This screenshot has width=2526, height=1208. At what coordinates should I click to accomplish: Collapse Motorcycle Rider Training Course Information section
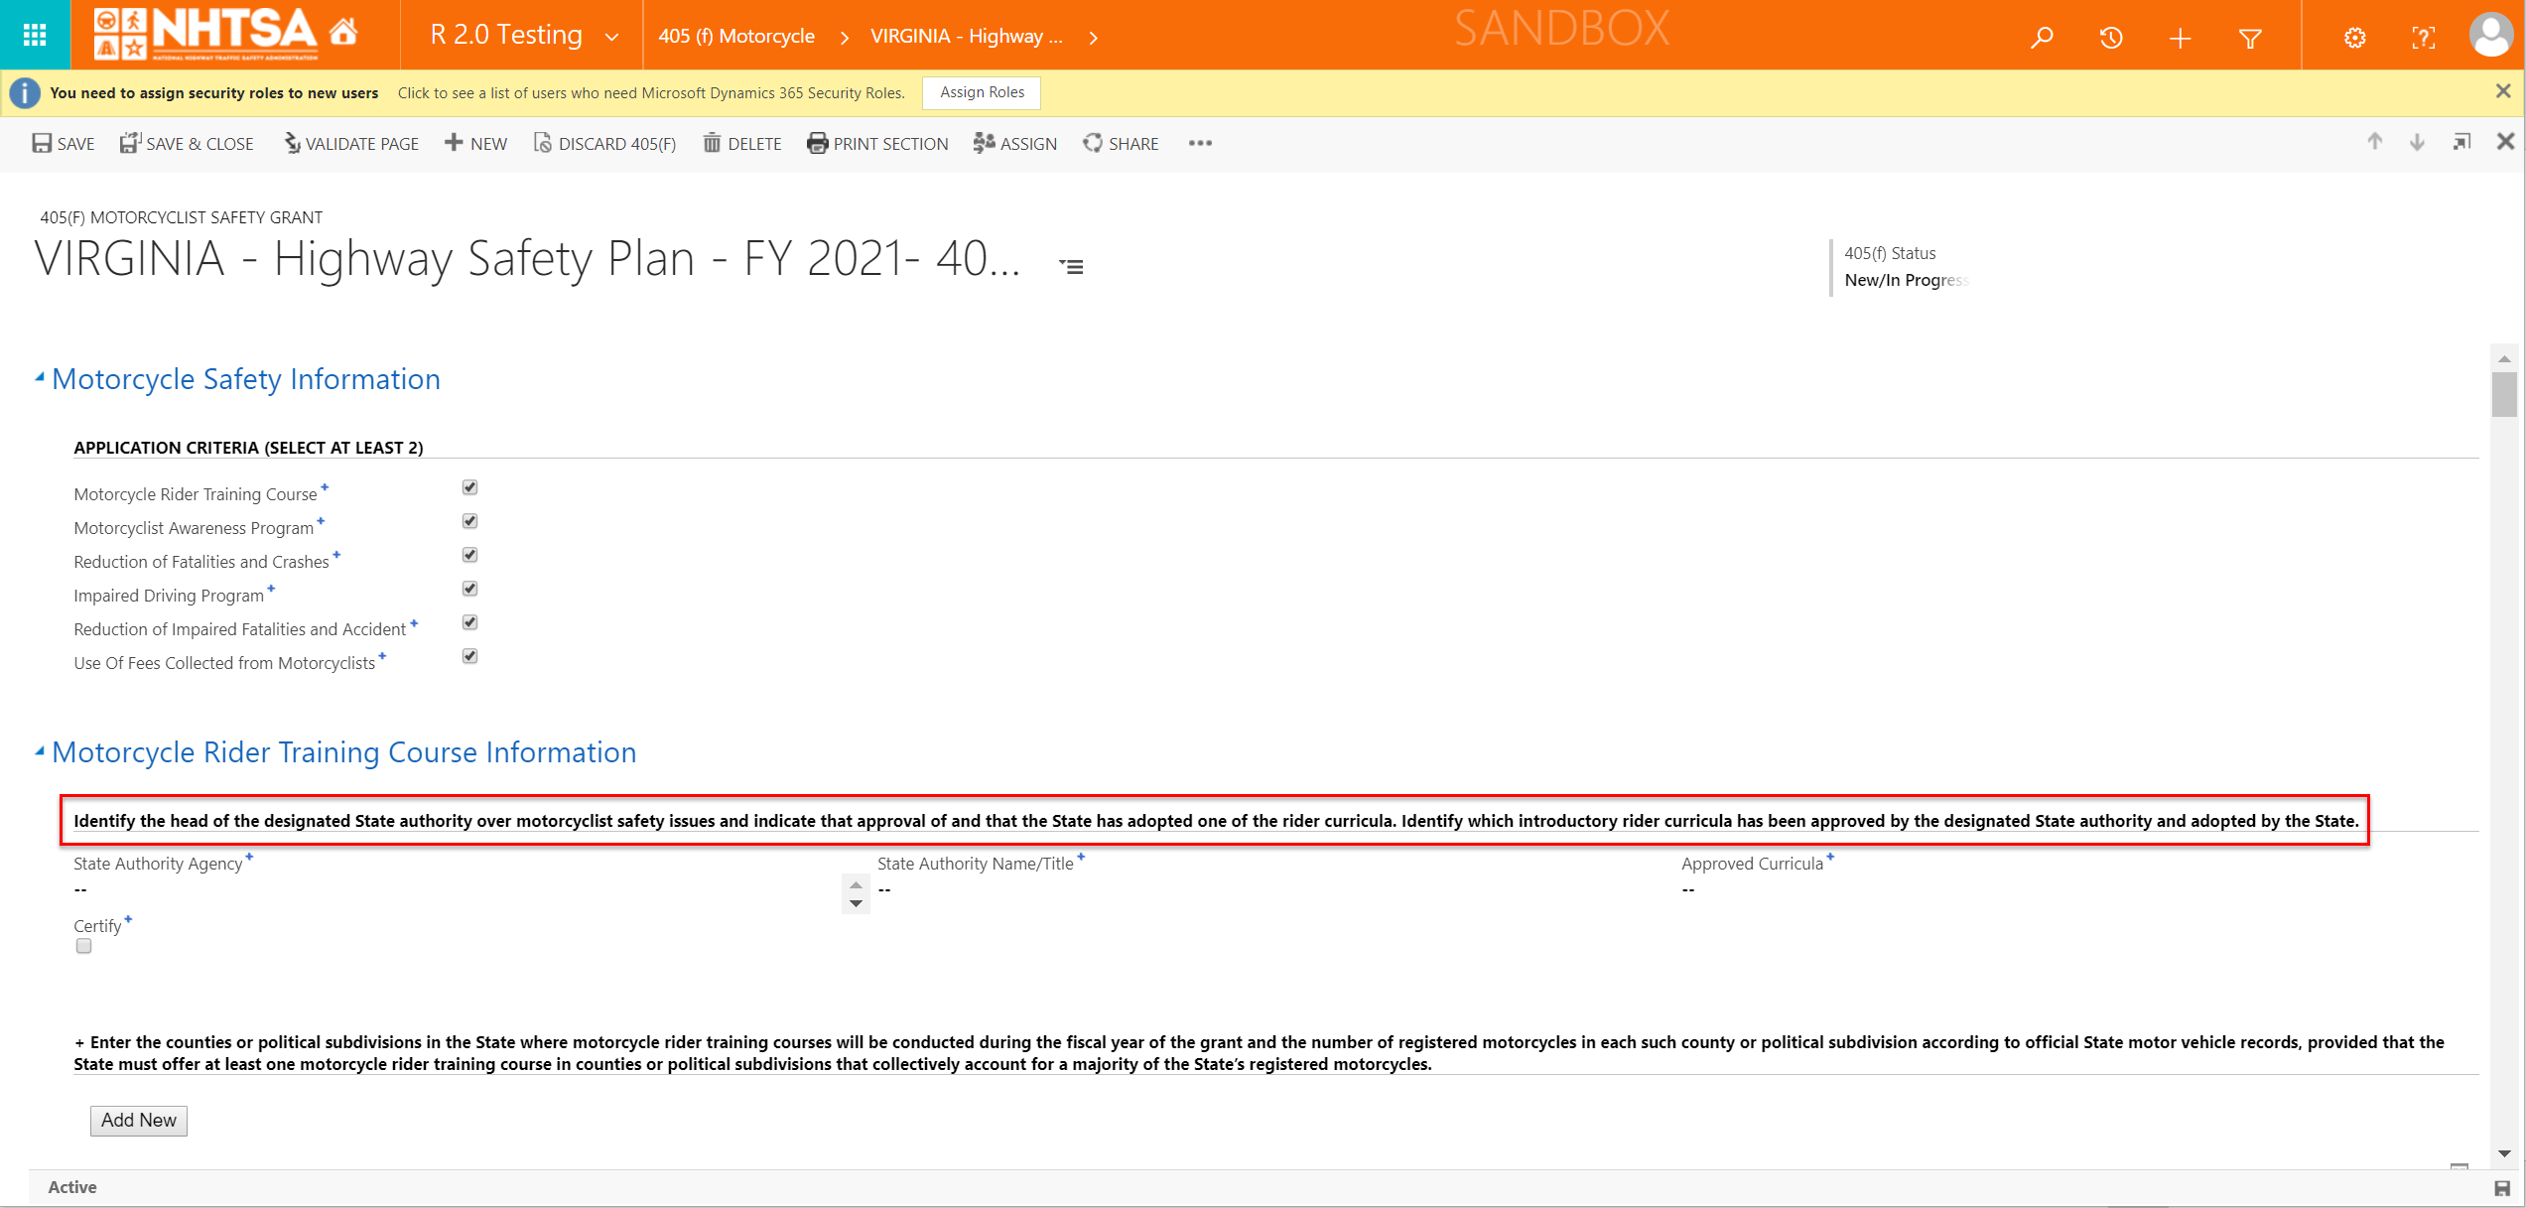coord(40,751)
